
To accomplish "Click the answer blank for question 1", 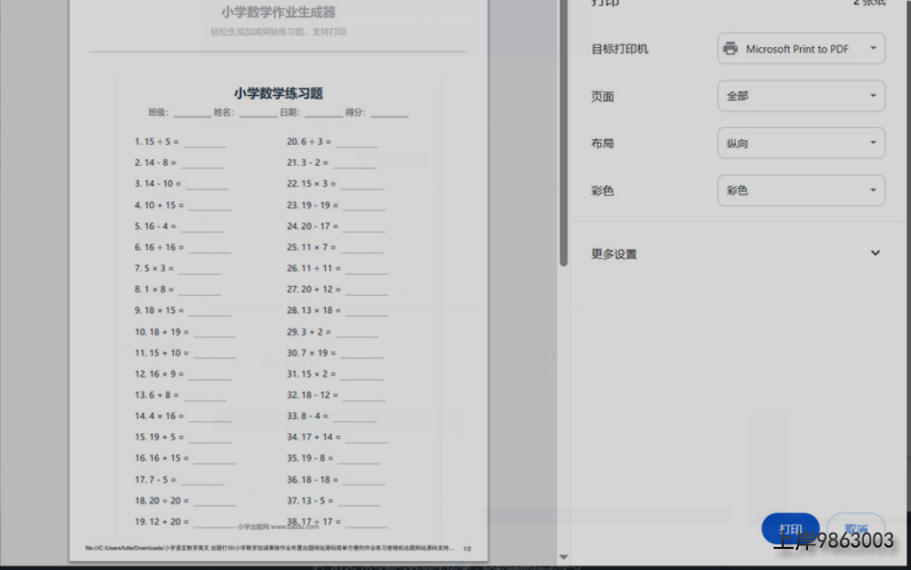I will coord(204,143).
